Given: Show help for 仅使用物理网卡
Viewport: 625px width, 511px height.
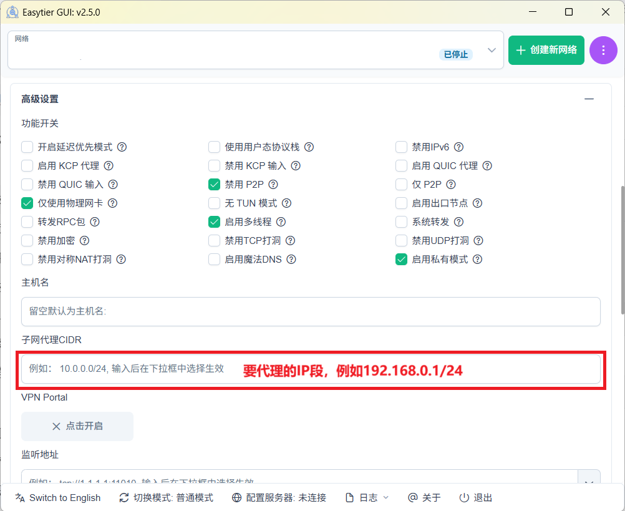Looking at the screenshot, I should (113, 203).
